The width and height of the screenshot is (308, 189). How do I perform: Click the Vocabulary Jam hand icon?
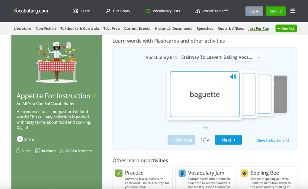click(182, 173)
